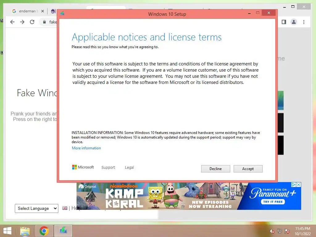Close the Windows 10 Setup dialog

[269, 13]
